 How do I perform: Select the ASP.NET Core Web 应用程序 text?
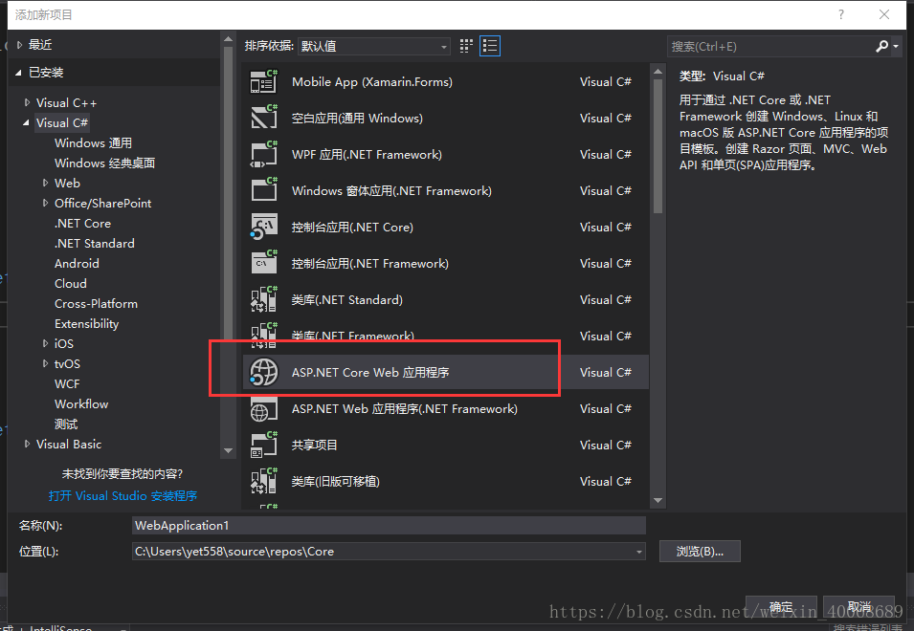[370, 372]
